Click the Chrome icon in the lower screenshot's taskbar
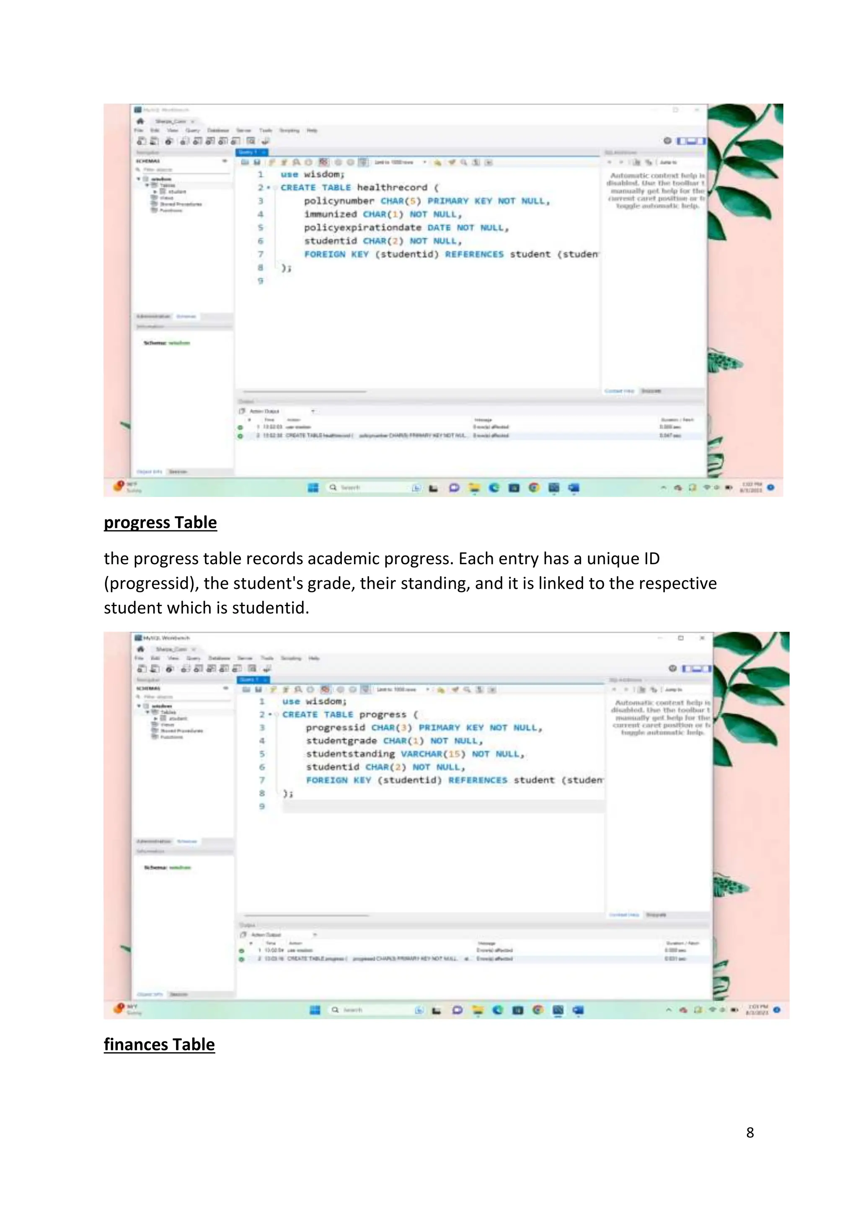Screen dimensions: 858x1213 click(538, 1009)
